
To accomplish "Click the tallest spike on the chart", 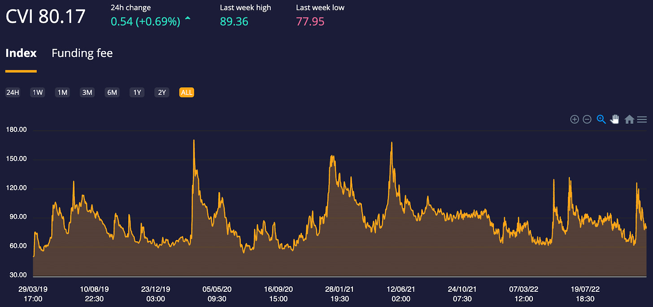I will click(194, 141).
